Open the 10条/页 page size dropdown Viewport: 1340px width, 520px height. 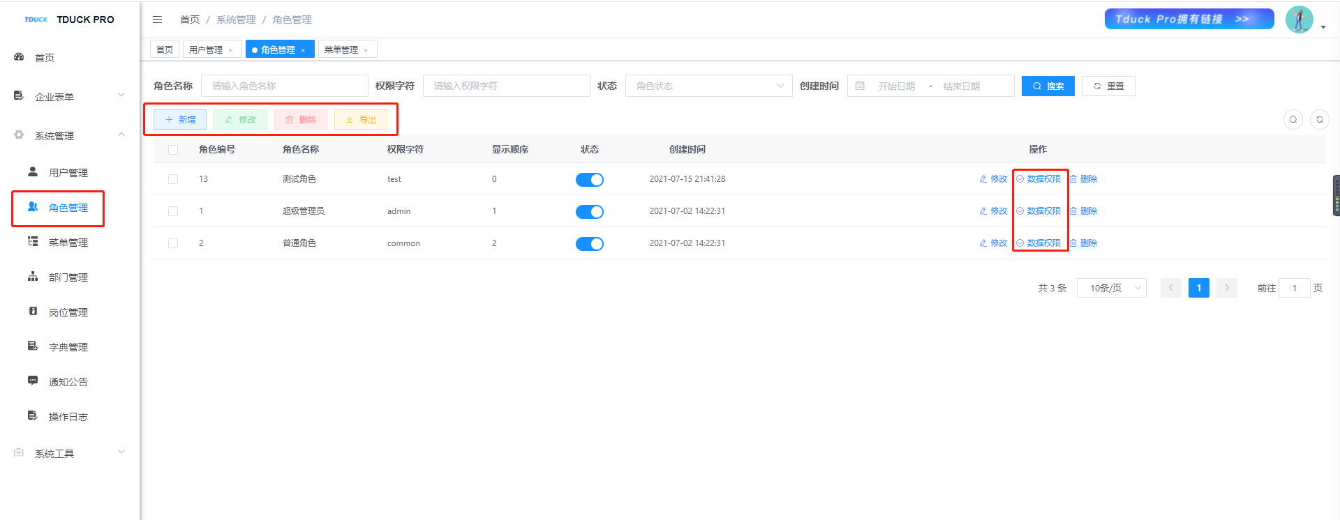1111,288
